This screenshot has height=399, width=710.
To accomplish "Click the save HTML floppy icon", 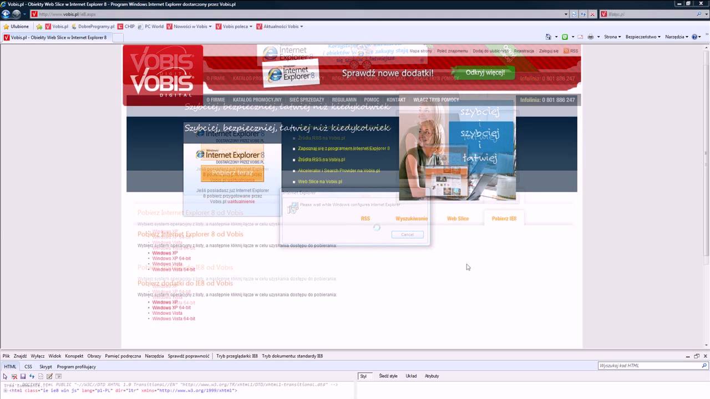I will pos(23,376).
